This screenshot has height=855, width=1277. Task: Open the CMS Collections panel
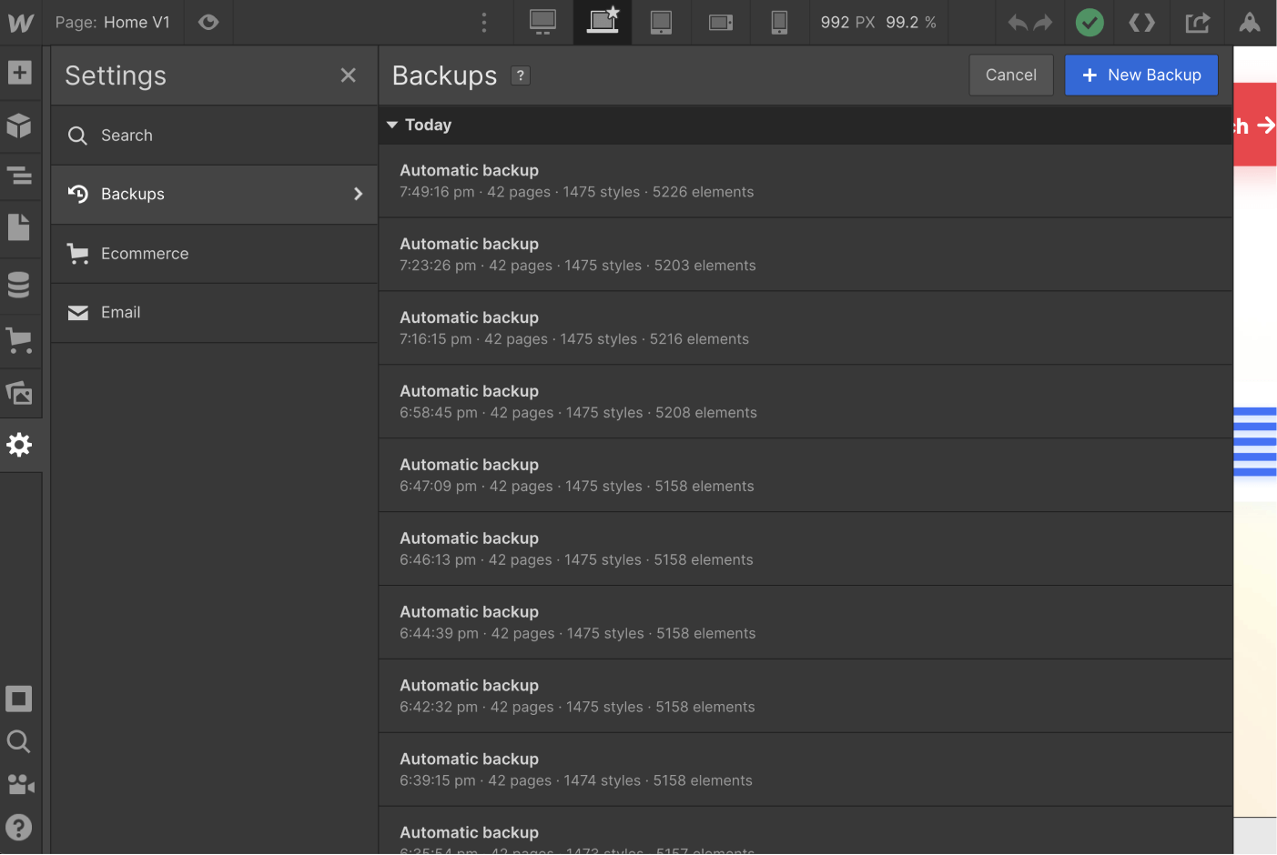[x=20, y=284]
